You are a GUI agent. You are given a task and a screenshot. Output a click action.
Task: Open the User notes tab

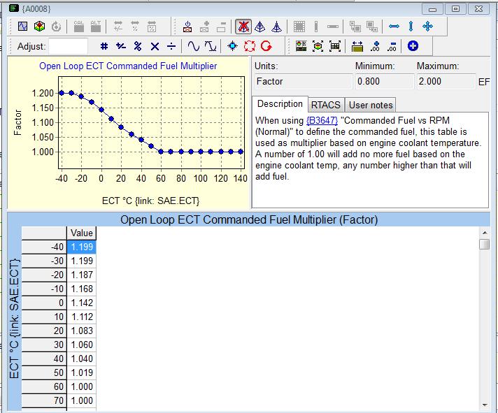point(371,105)
